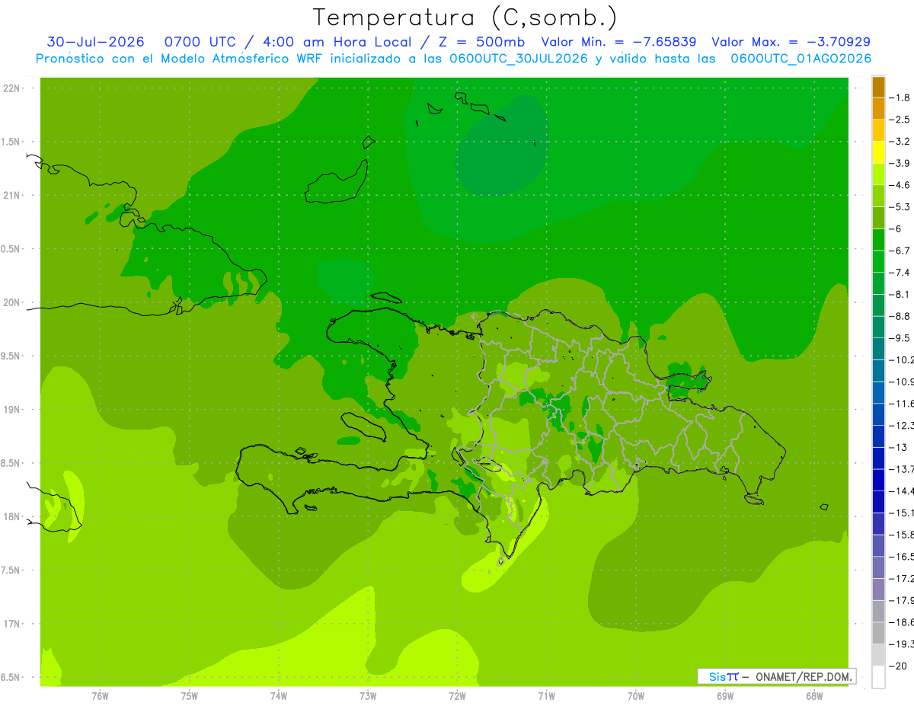Click the '-15.8' colorbar label

click(x=902, y=535)
